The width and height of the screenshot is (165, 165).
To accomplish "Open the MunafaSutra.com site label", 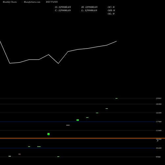I will 32,2.
